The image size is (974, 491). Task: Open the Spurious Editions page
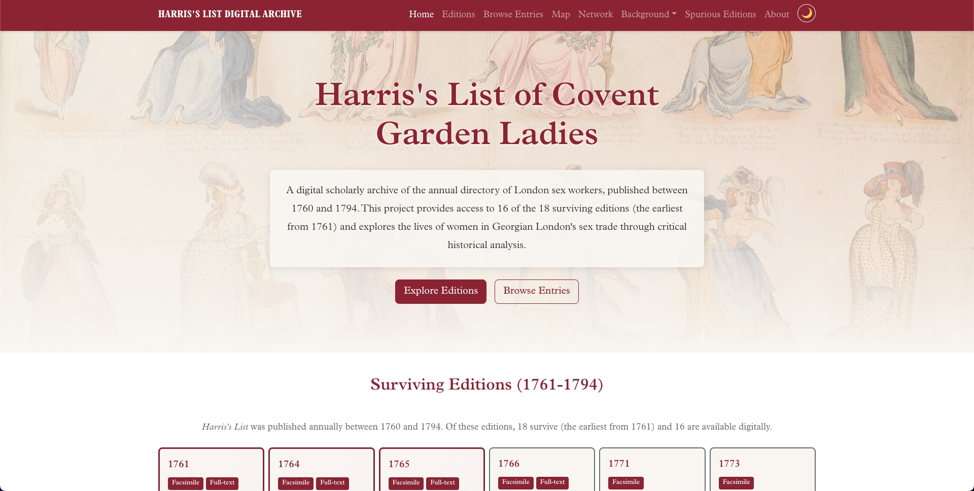tap(720, 14)
